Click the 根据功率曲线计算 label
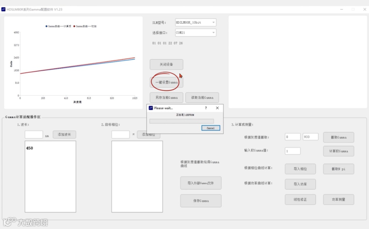The width and height of the screenshot is (369, 229). tap(258, 183)
